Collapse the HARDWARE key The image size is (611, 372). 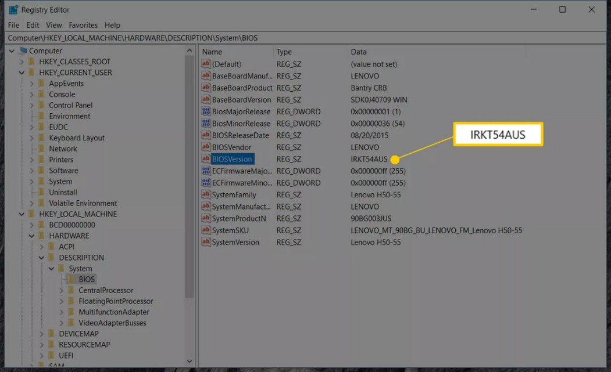click(x=31, y=236)
